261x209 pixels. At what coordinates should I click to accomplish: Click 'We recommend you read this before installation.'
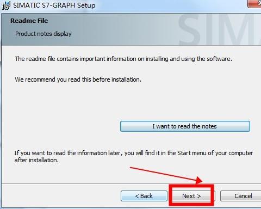78,79
